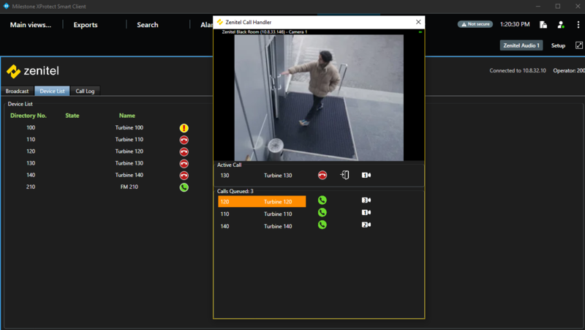This screenshot has width=585, height=330.
Task: Toggle full screen view mode
Action: tap(579, 45)
